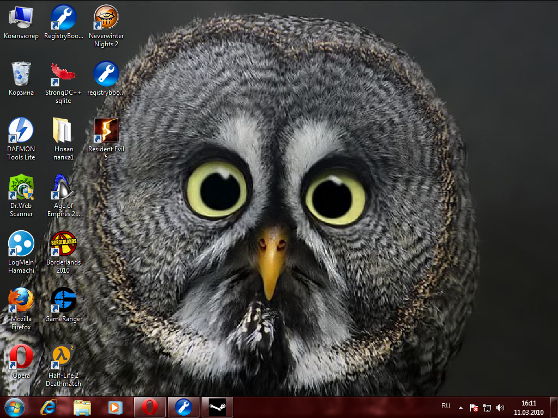Launch Internet Explorer from the taskbar

[x=48, y=407]
